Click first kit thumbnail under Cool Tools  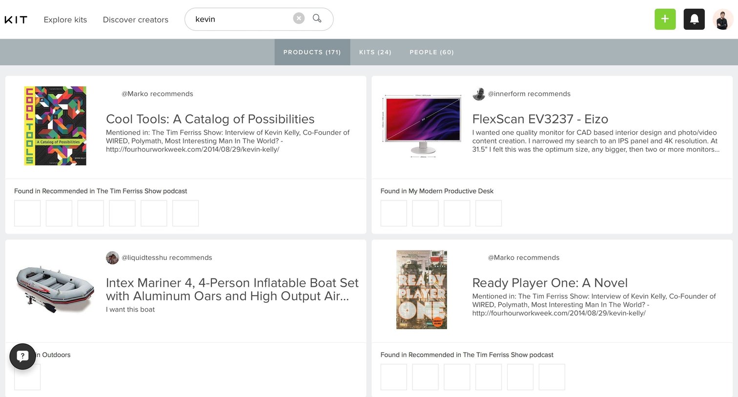click(x=27, y=213)
